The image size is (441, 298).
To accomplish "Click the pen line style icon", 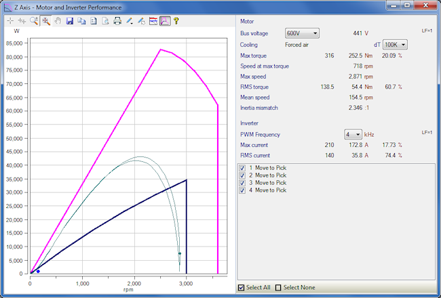I will [x=130, y=21].
